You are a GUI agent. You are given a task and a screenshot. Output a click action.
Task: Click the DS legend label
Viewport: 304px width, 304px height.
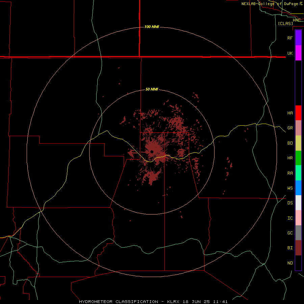[x=290, y=203]
